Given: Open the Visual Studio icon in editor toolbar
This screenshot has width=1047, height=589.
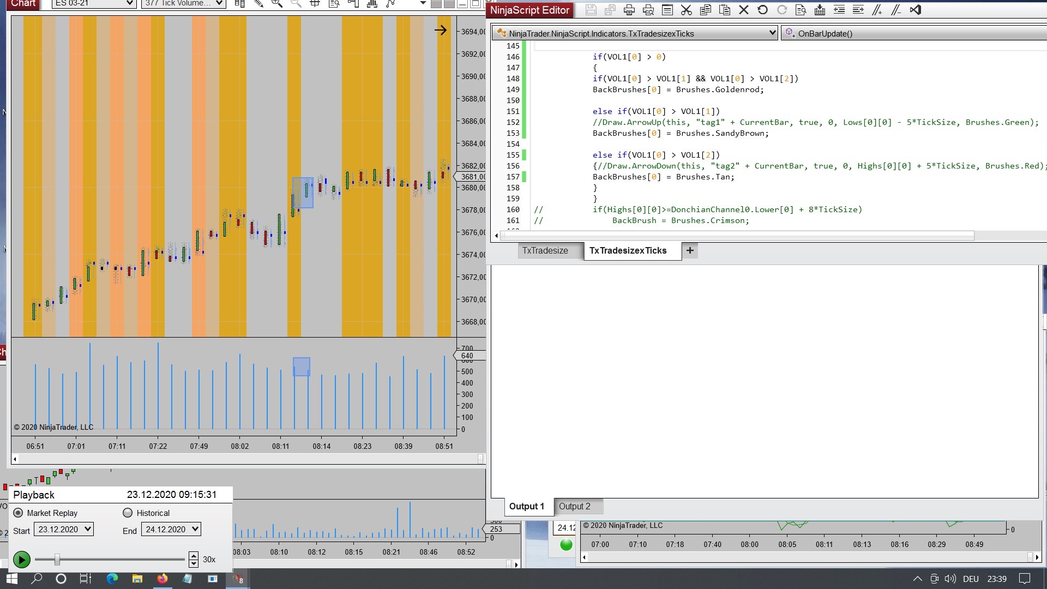Looking at the screenshot, I should 916,10.
